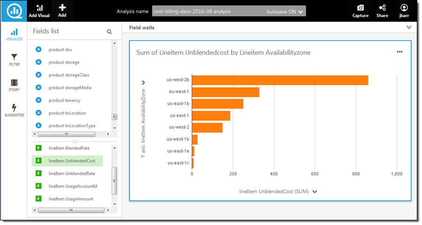
Task: Open the Share icon
Action: pos(382,8)
